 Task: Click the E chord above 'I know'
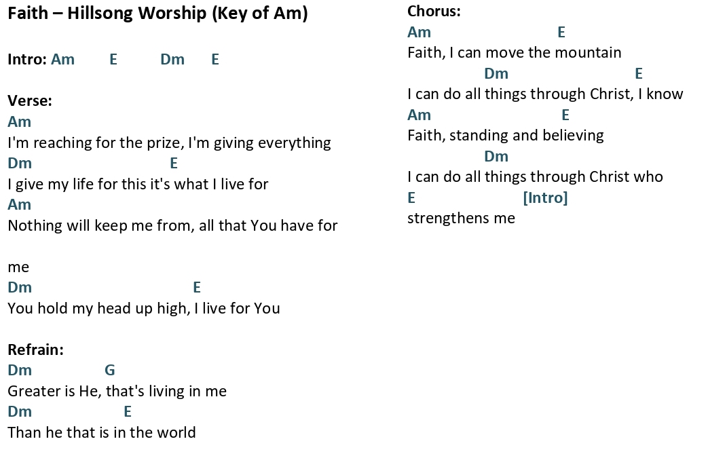pyautogui.click(x=639, y=73)
